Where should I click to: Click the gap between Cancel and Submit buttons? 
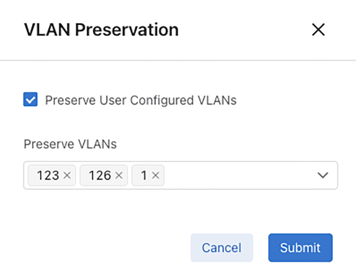[x=260, y=248]
